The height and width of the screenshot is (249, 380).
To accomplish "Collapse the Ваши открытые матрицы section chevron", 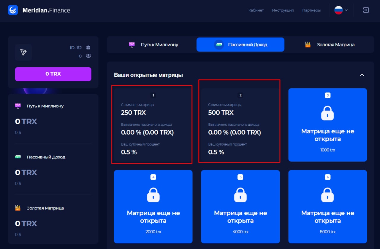I will pyautogui.click(x=362, y=75).
